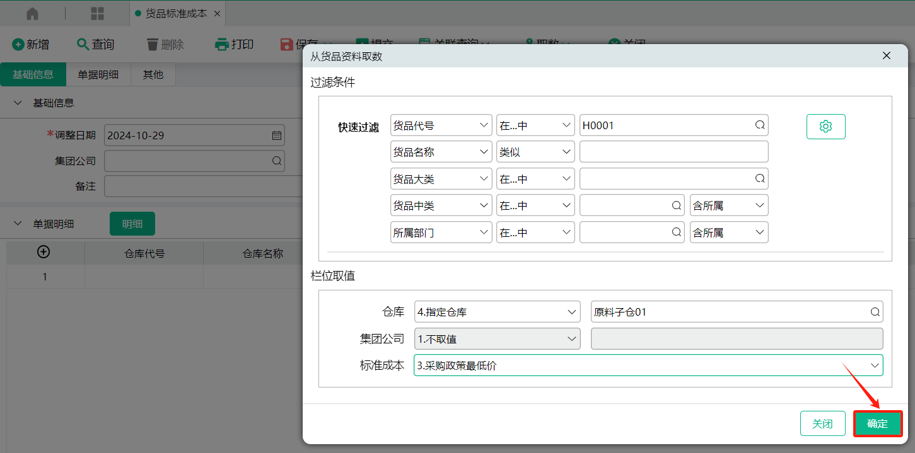Click the 仓库代号 column header

(144, 253)
